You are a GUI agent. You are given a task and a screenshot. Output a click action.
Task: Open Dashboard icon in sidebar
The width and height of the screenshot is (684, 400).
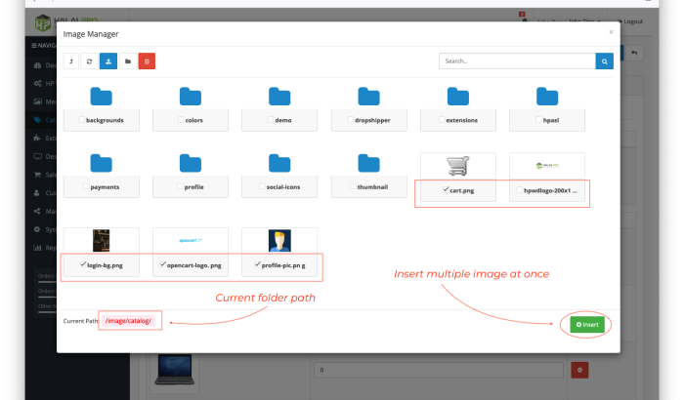(37, 65)
